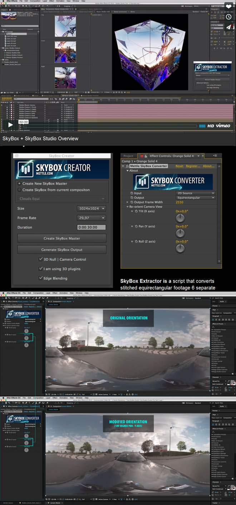
Task: Toggle I am using 3D plugins checkbox
Action: click(41, 269)
